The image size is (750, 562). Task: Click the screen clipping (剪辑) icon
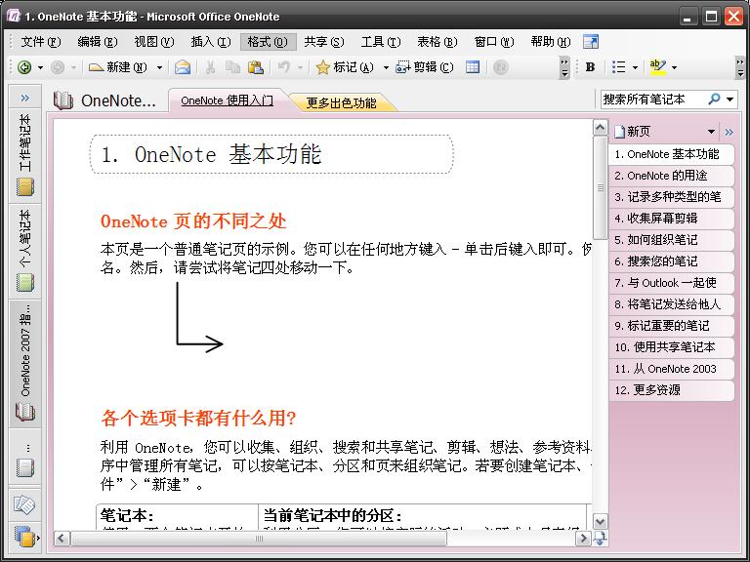pyautogui.click(x=402, y=67)
